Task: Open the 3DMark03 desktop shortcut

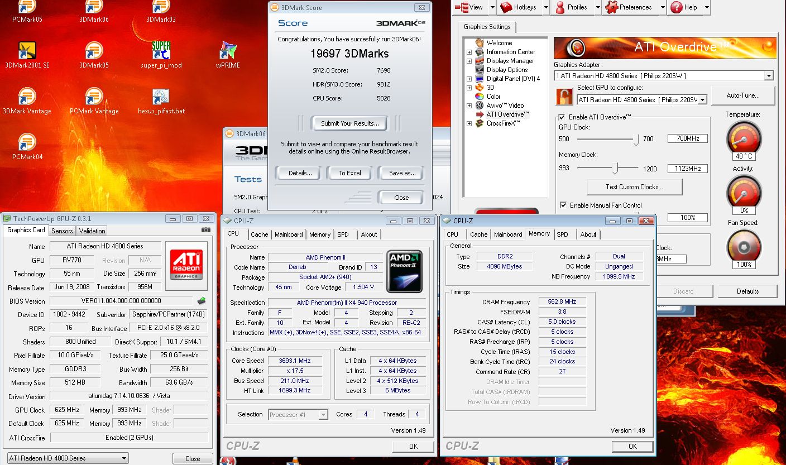Action: click(x=161, y=11)
